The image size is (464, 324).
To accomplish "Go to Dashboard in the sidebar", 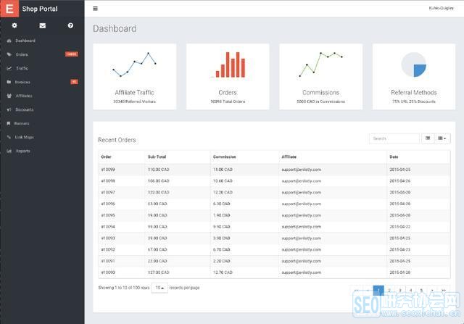I will click(x=25, y=41).
